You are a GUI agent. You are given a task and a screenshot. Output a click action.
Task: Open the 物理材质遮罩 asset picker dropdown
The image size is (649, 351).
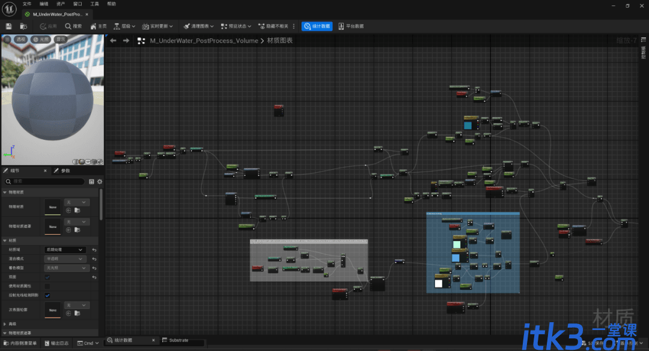pos(76,222)
